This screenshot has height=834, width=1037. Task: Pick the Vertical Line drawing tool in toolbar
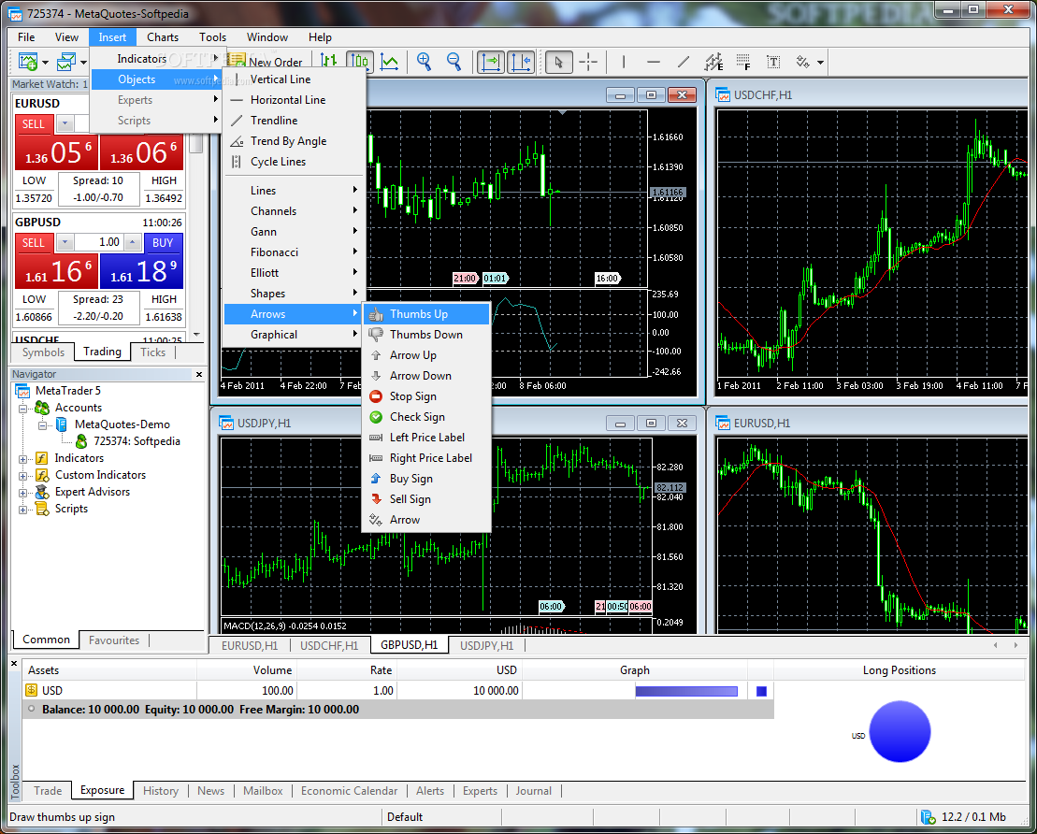point(624,62)
